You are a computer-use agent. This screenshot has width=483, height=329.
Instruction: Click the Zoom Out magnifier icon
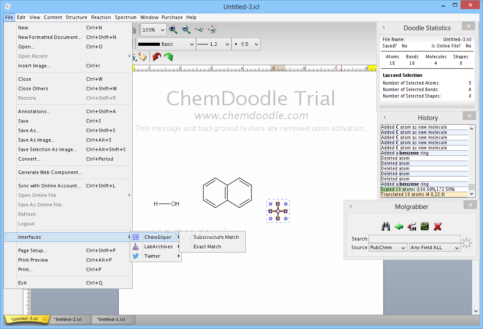[x=186, y=29]
